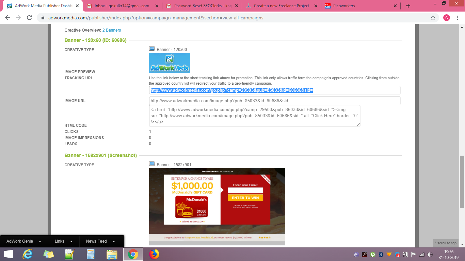
Task: Click the Banner - 1582x901 (Screenshot) heading
Action: [x=101, y=155]
